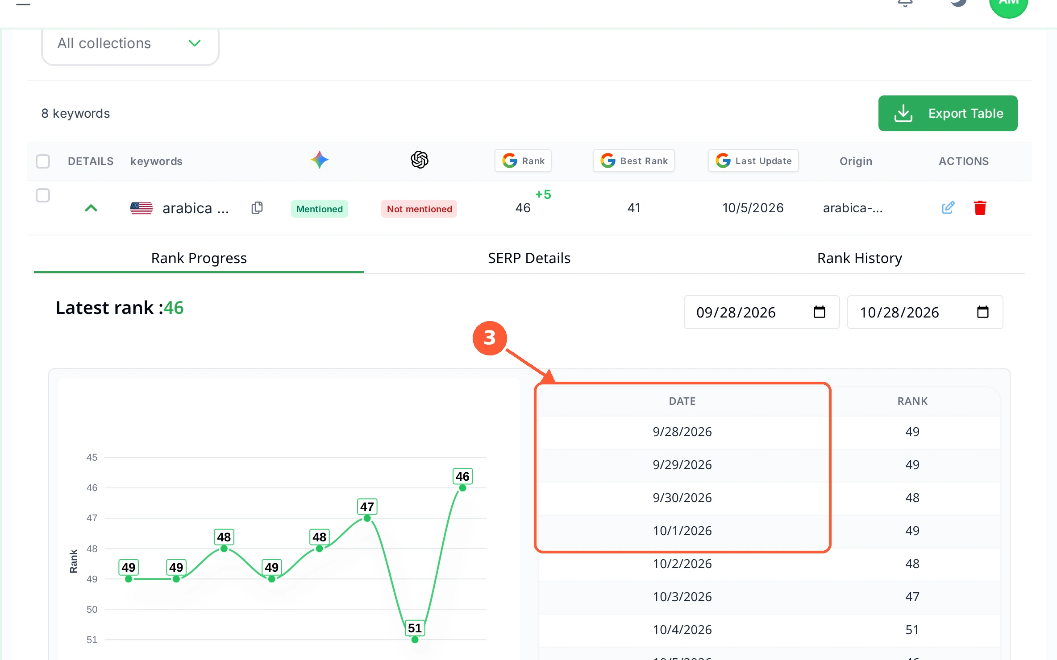Image resolution: width=1057 pixels, height=660 pixels.
Task: Sort by Google Best Rank column
Action: 634,161
